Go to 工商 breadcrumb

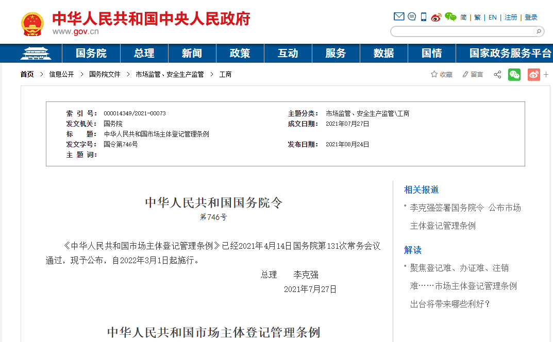pyautogui.click(x=225, y=74)
